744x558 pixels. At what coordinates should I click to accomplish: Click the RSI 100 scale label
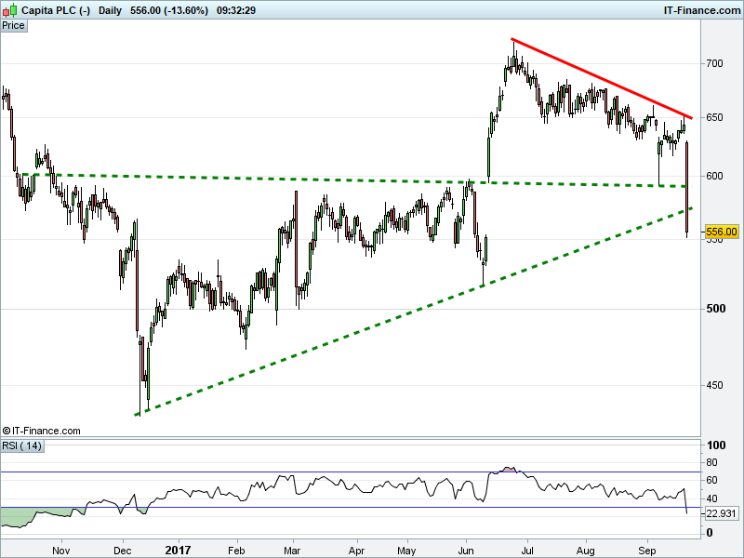tap(716, 445)
